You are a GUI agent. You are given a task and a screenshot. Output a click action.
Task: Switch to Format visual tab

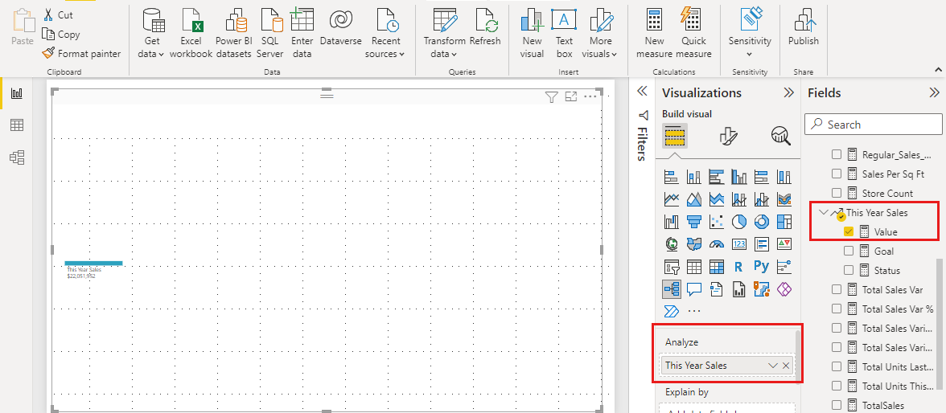pos(729,137)
